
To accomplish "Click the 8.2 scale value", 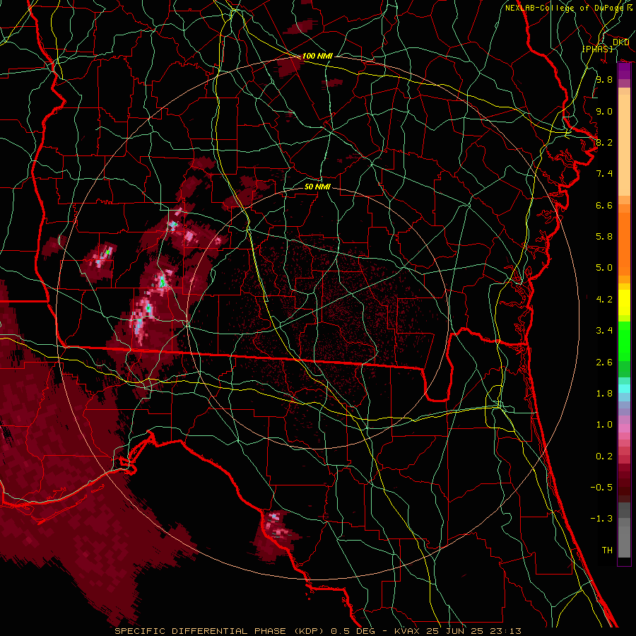I will pos(604,142).
